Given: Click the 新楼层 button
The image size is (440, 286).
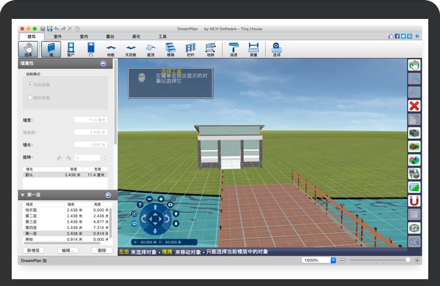Looking at the screenshot, I should [33, 250].
